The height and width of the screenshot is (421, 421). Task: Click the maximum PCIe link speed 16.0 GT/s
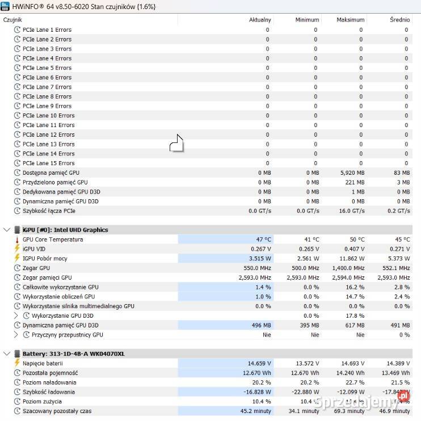(x=352, y=210)
